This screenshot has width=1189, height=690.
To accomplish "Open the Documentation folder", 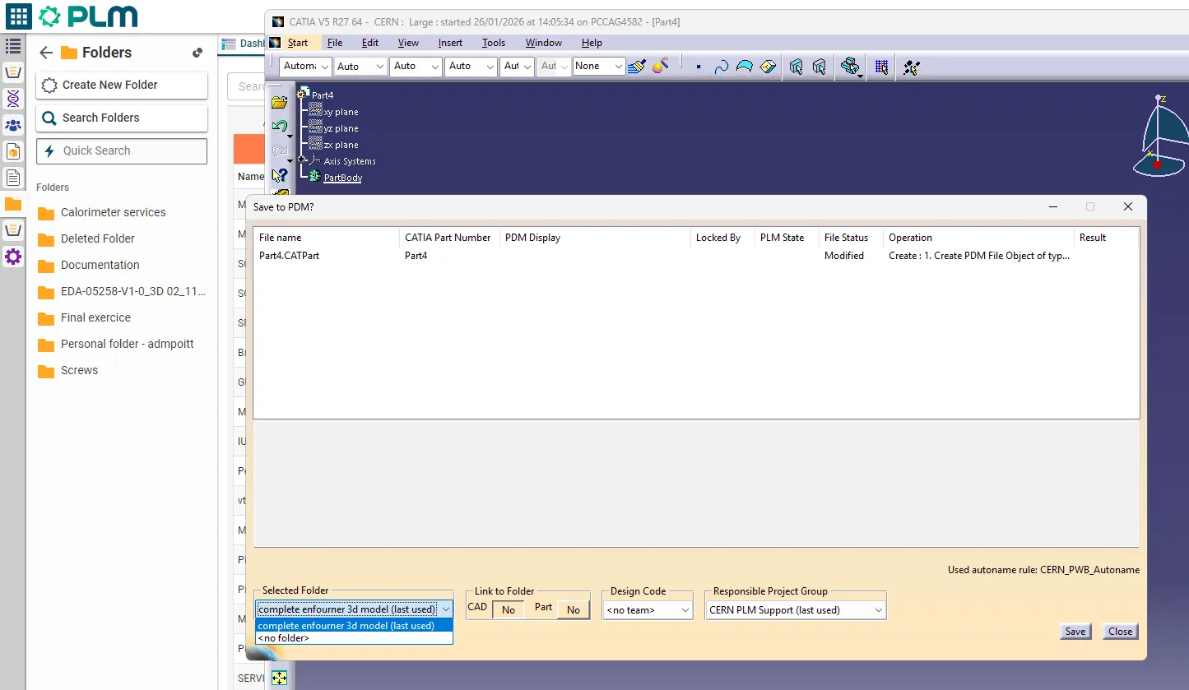I will 100,265.
